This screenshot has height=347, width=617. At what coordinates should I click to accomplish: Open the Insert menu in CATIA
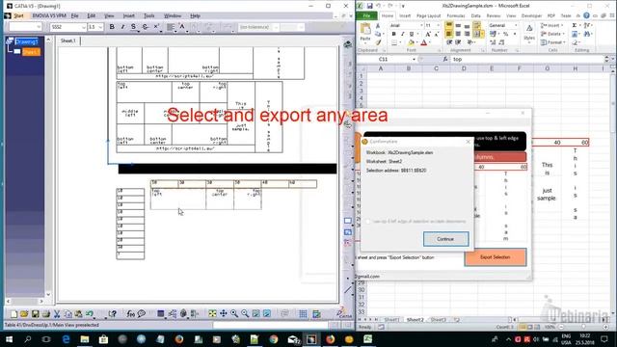(x=128, y=15)
